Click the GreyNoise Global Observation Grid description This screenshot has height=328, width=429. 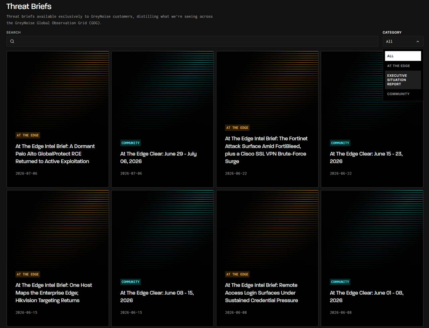click(110, 20)
